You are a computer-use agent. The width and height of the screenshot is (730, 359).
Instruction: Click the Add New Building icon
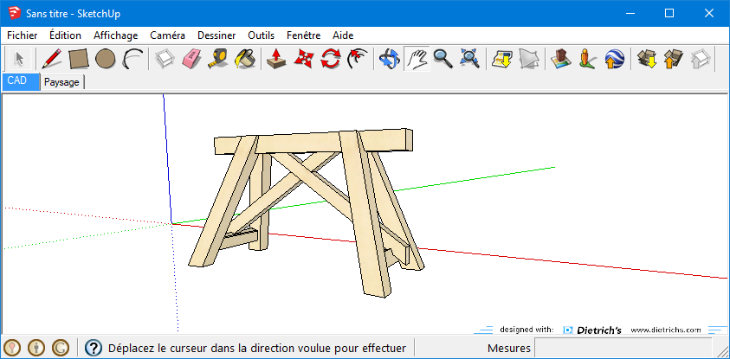pos(560,59)
